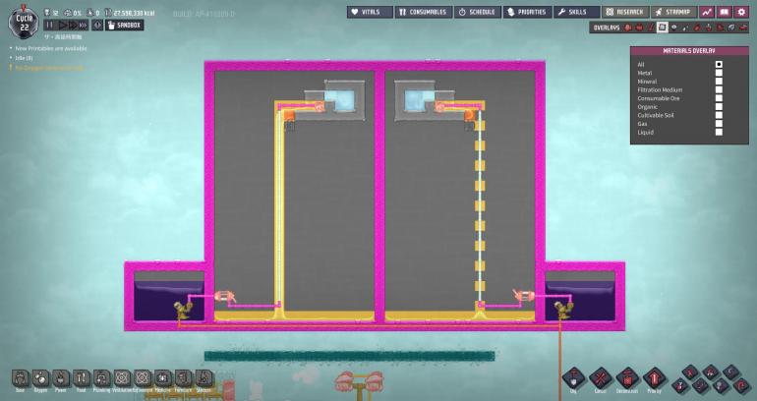Show the Germ overlay
The height and width of the screenshot is (401, 757).
721,28
